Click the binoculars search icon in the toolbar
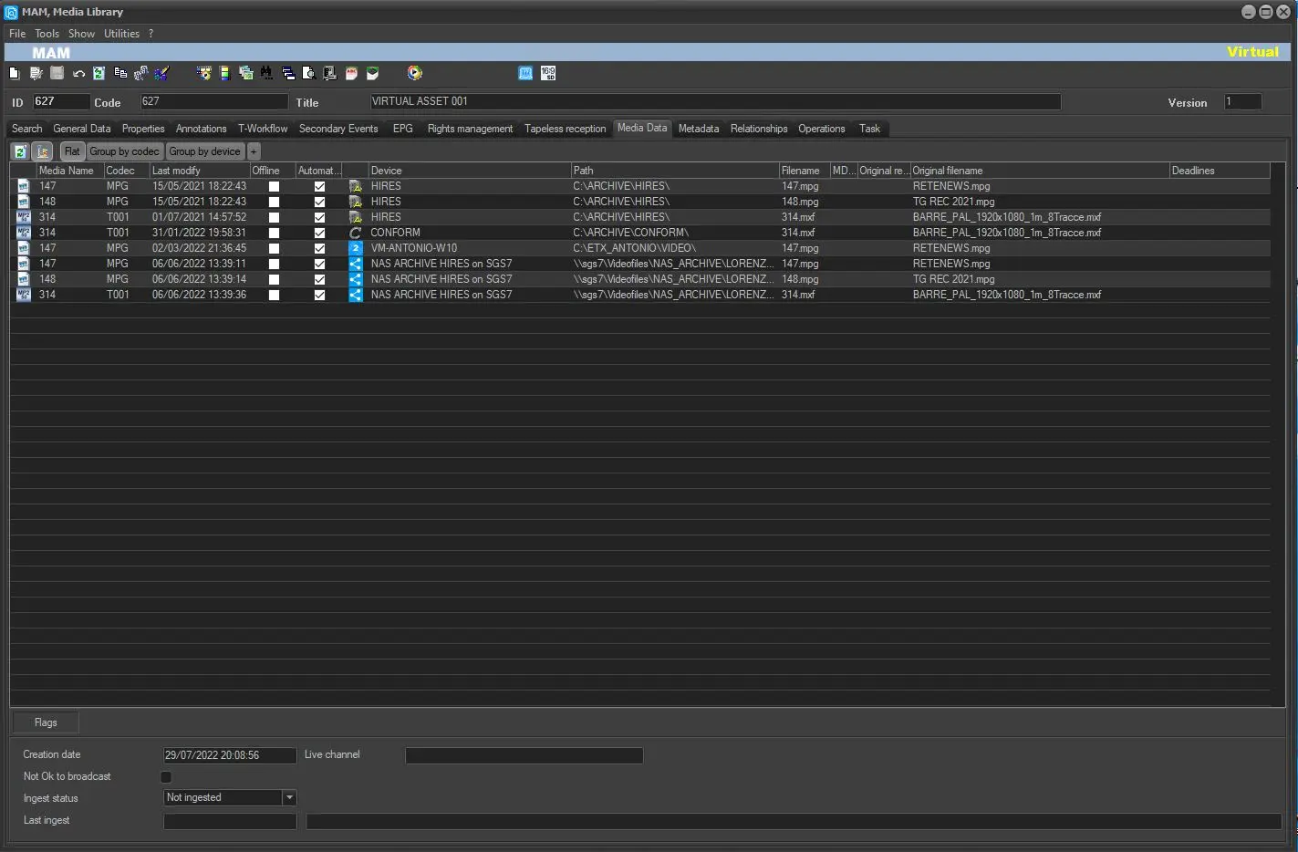The width and height of the screenshot is (1298, 852). click(266, 73)
